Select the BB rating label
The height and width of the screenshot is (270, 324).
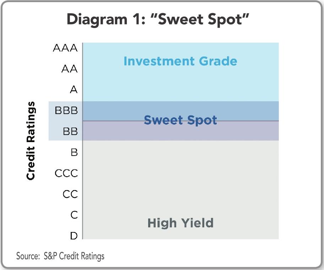pyautogui.click(x=70, y=131)
